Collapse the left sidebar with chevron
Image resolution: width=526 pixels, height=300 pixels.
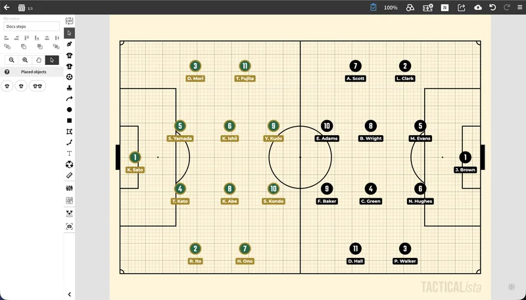coord(70,295)
